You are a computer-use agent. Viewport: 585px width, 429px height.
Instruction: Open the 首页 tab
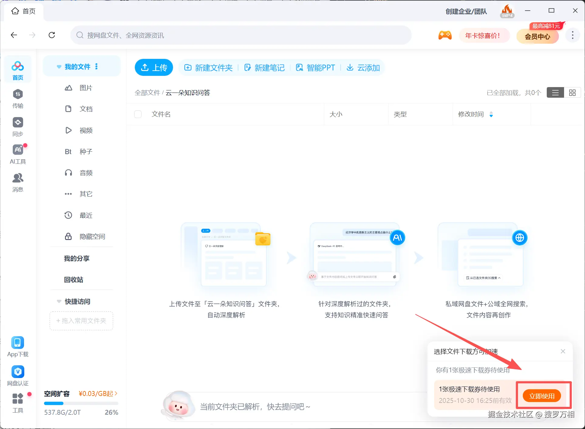(x=24, y=11)
